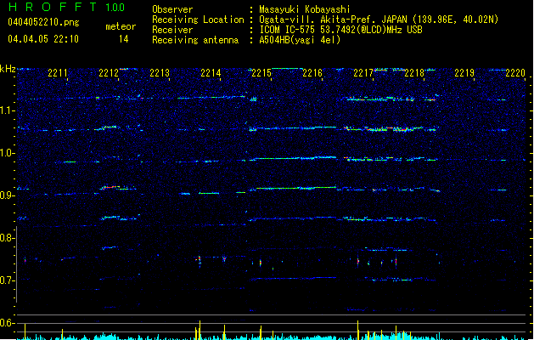
Task: Select the filename 0404052210.png
Action: pos(43,22)
